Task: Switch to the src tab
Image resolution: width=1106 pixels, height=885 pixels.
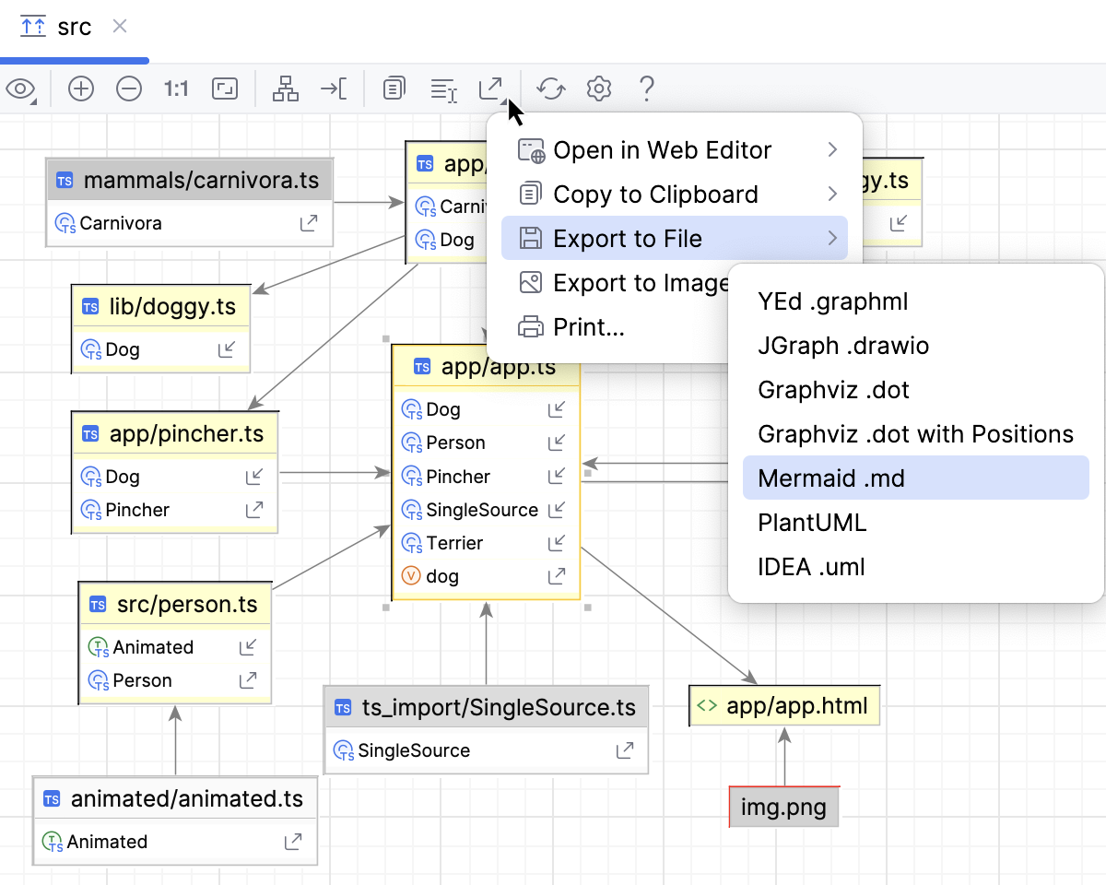Action: coord(74,27)
